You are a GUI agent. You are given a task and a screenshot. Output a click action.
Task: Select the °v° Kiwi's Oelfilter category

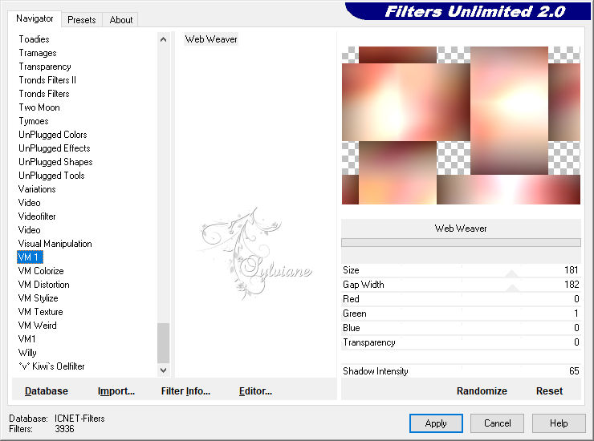(x=51, y=366)
